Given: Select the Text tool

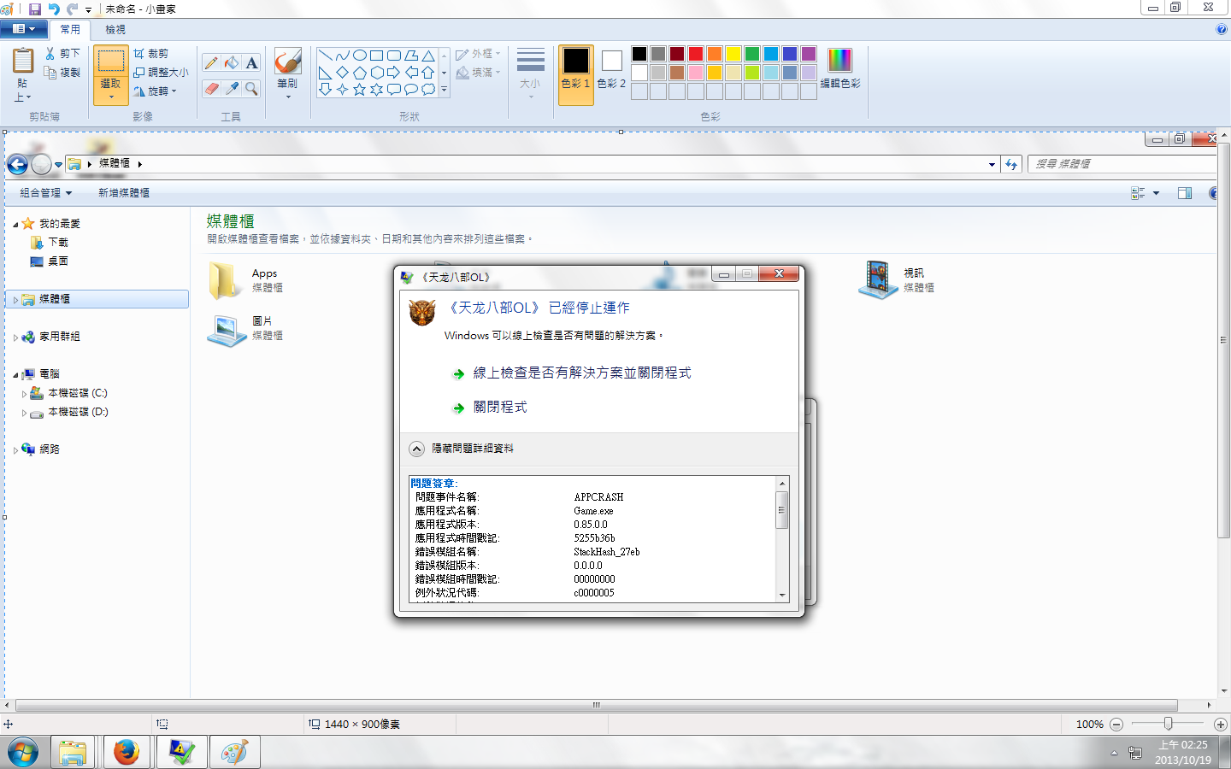Looking at the screenshot, I should tap(251, 63).
